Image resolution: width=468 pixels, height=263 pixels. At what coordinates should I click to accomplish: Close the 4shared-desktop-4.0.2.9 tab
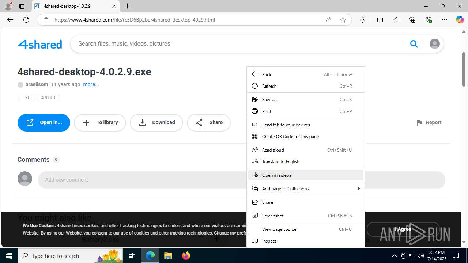(114, 6)
